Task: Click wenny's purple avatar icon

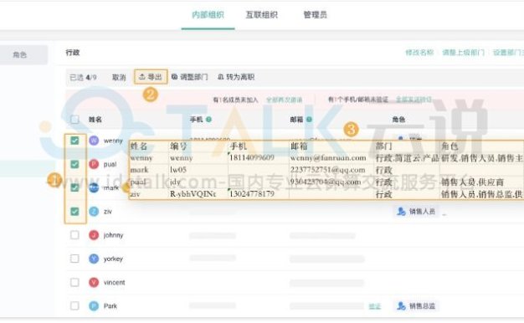Action: [94, 141]
